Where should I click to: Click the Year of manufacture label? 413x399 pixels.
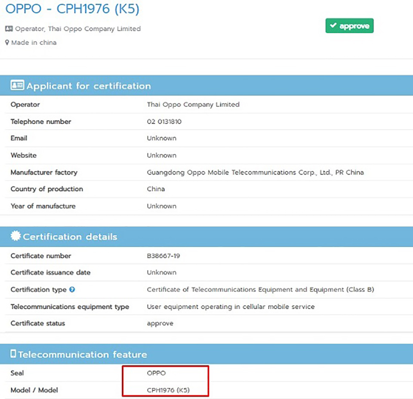pos(43,206)
